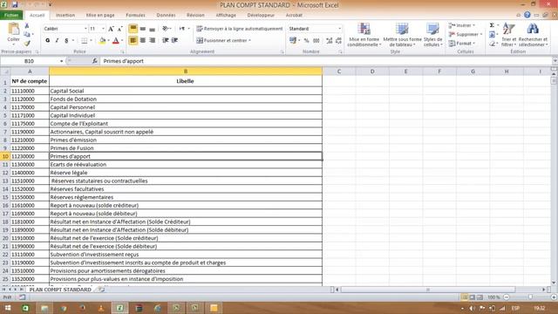Click column B header

tap(186, 72)
